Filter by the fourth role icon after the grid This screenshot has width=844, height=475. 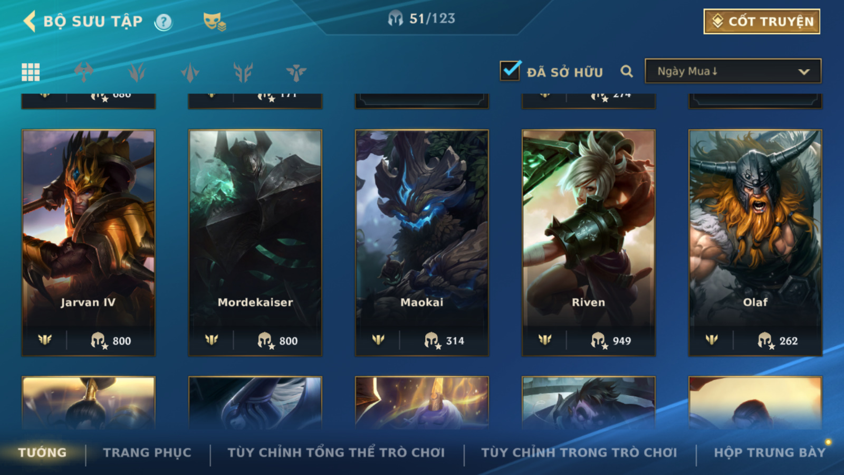[243, 72]
